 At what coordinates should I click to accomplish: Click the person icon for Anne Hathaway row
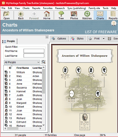coord(6,84)
